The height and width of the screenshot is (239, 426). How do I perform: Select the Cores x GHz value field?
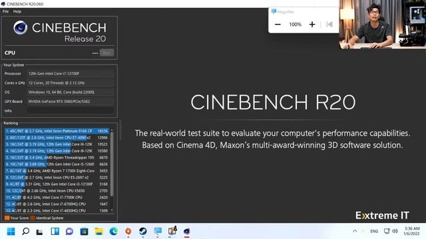tap(71, 82)
